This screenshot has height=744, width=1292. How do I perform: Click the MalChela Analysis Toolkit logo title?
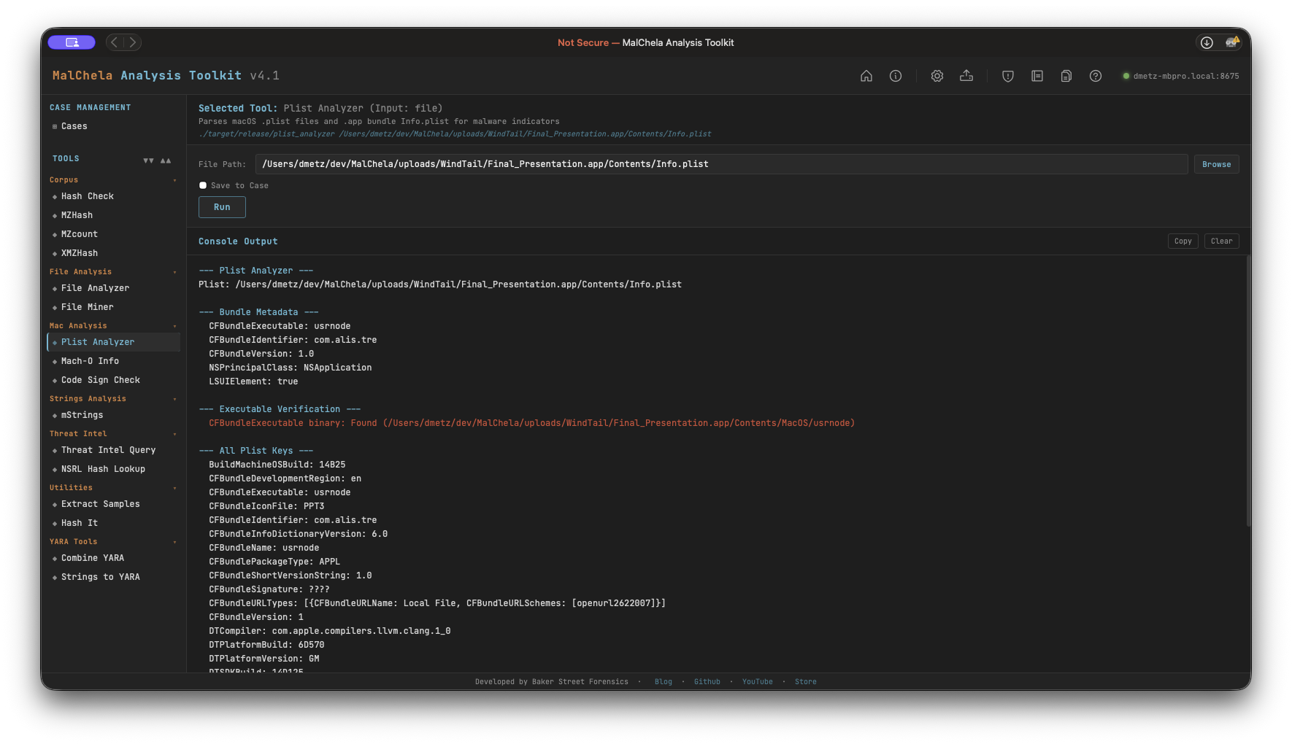[166, 76]
